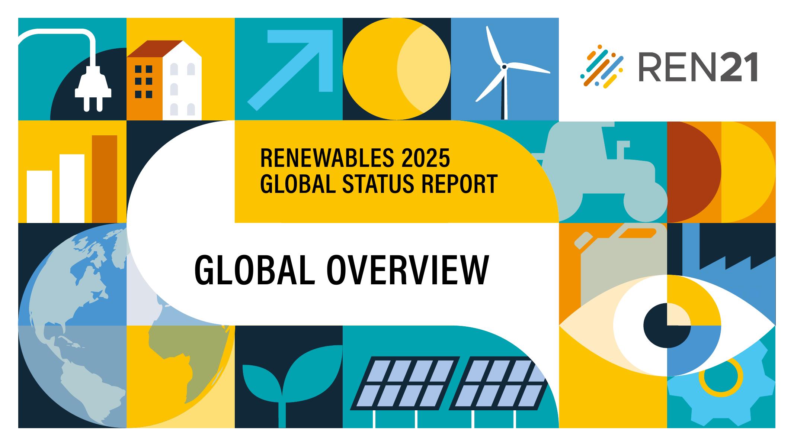Click the 'Global Overview' heading
The image size is (794, 446).
coord(341,270)
